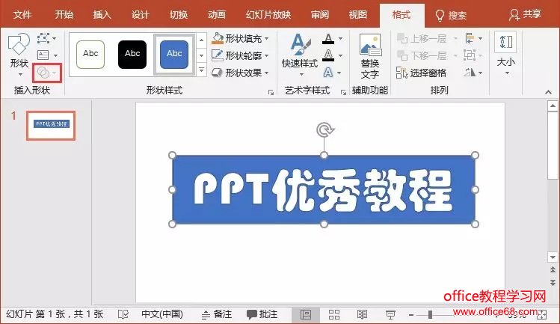This screenshot has height=324, width=560.
Task: Click the slide pane scroll up arrow
Action: tap(553, 106)
